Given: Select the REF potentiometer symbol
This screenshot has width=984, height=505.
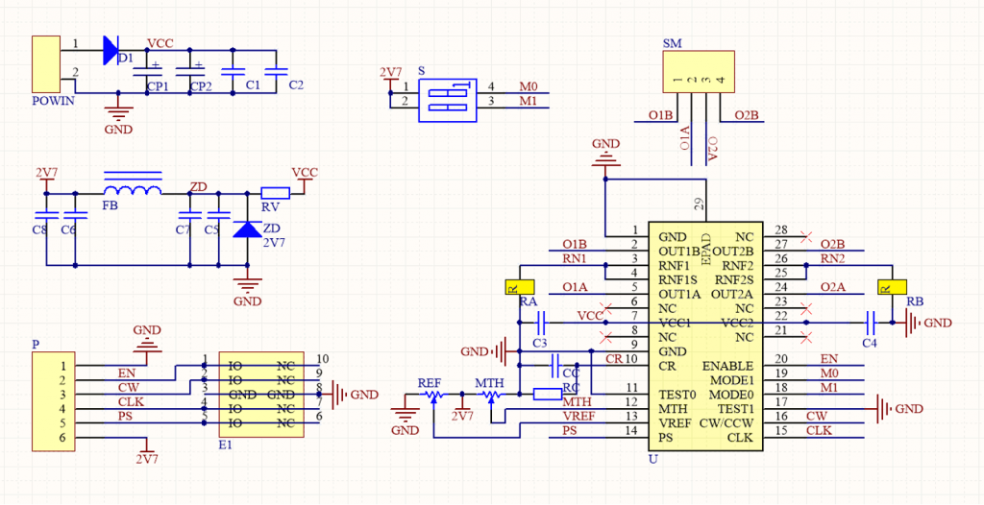Looking at the screenshot, I should (433, 395).
